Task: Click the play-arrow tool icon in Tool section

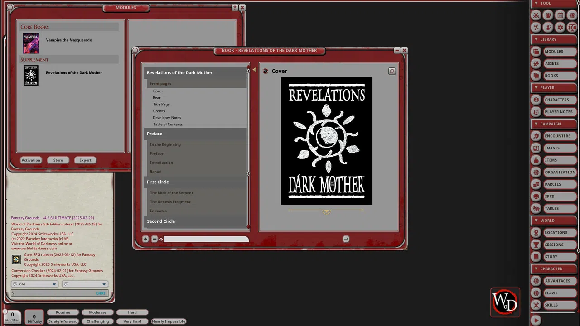Action: point(572,15)
